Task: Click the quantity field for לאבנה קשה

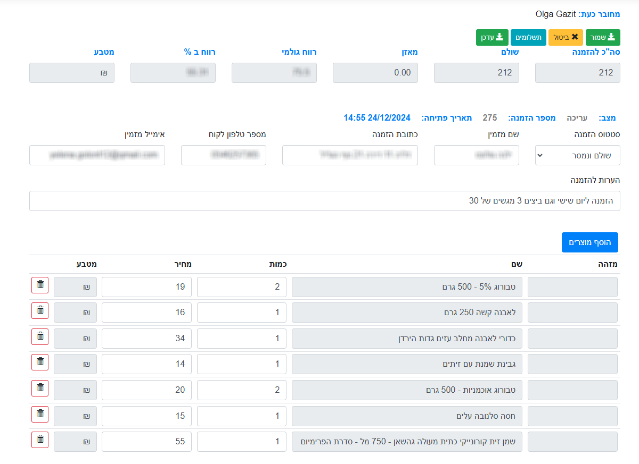Action: point(242,313)
